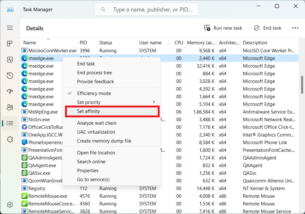Viewport: 305px width, 214px height.
Task: Click the Edge icon of 32,416 K row
Action: (24, 66)
